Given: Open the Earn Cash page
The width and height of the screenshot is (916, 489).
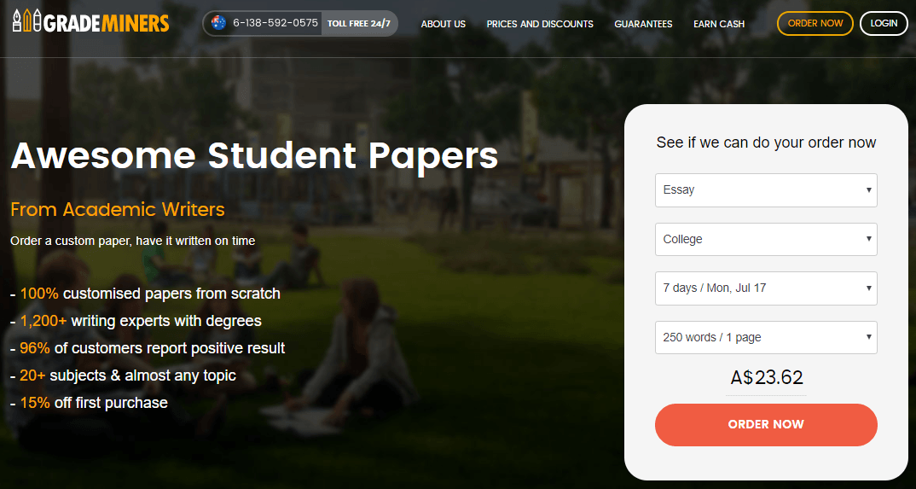Looking at the screenshot, I should (x=719, y=24).
